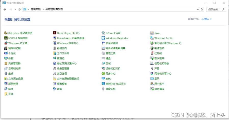Image resolution: width=229 pixels, height=120 pixels.
Task: Open the 小图标 view mode dropdown
Action: click(207, 19)
